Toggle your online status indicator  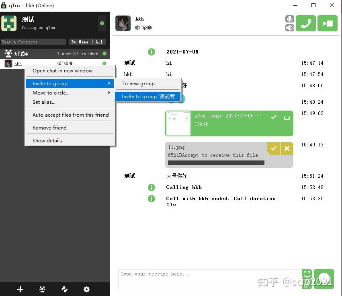click(x=102, y=23)
